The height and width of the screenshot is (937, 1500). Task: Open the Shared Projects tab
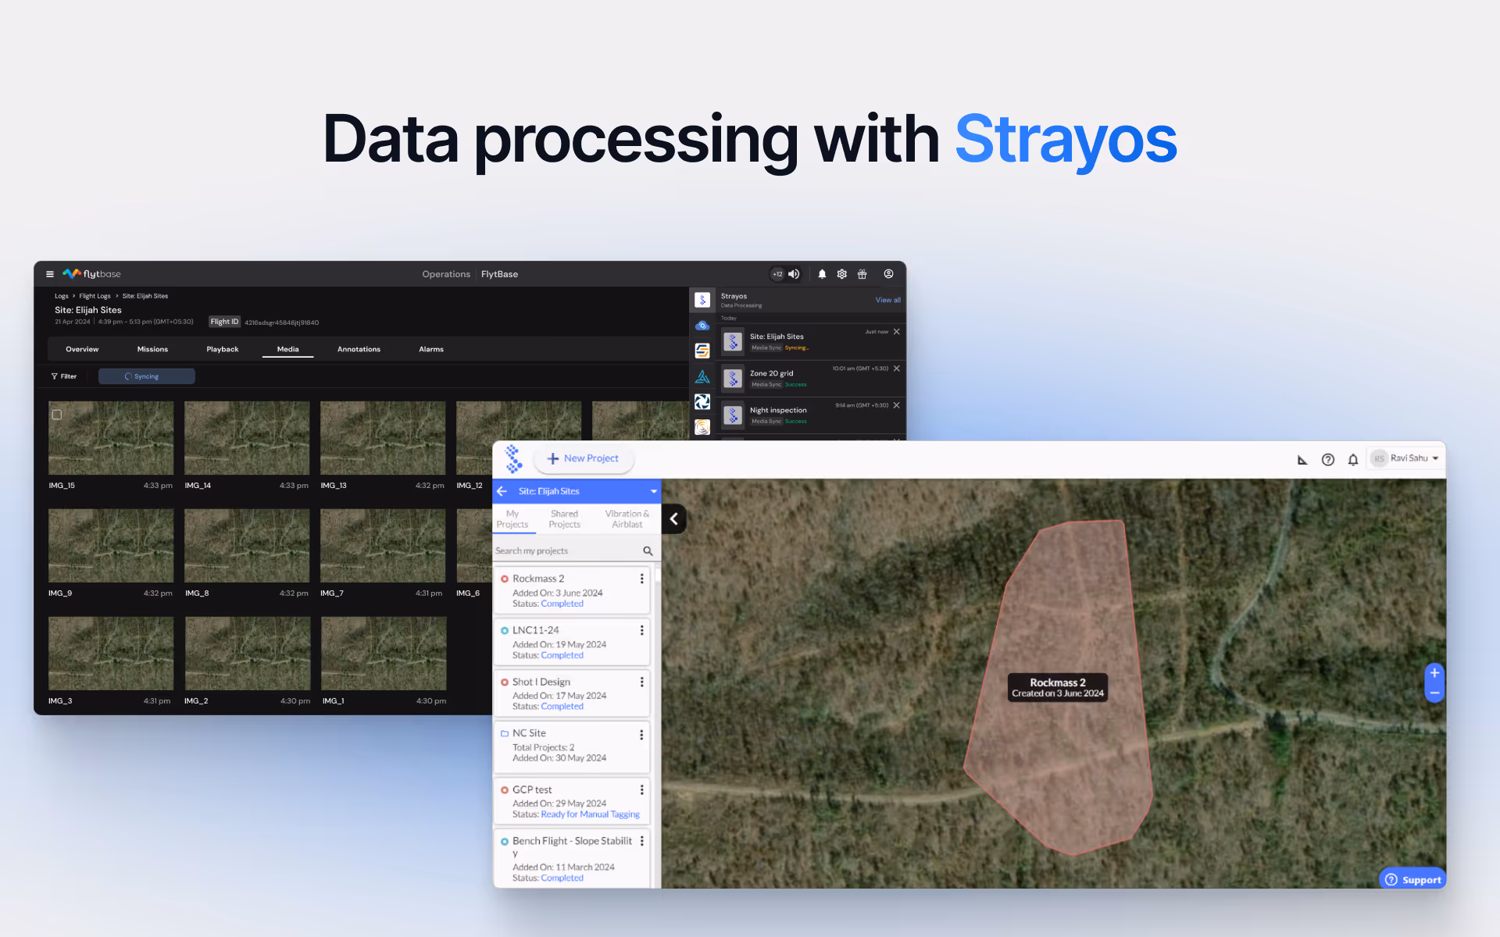pos(564,519)
